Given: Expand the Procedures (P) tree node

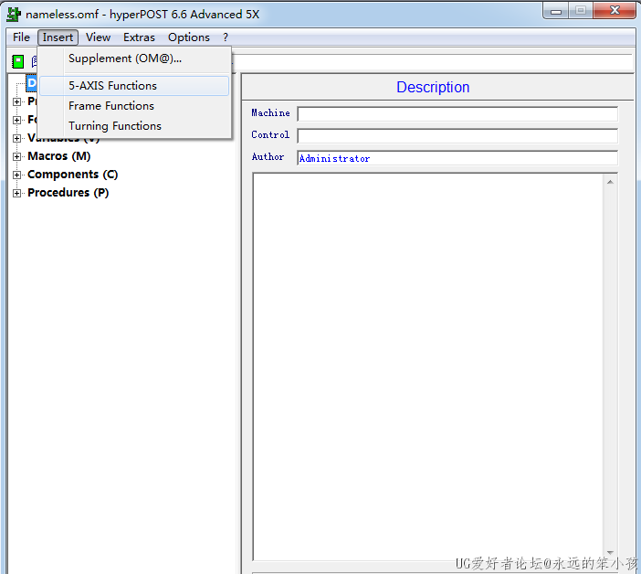Looking at the screenshot, I should coord(16,193).
